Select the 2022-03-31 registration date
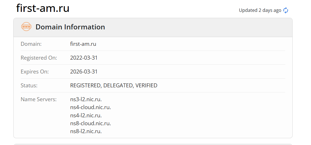The width and height of the screenshot is (311, 145). 84,58
